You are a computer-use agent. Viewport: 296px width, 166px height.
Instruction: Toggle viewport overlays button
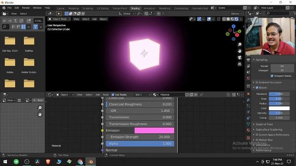pos(209,19)
